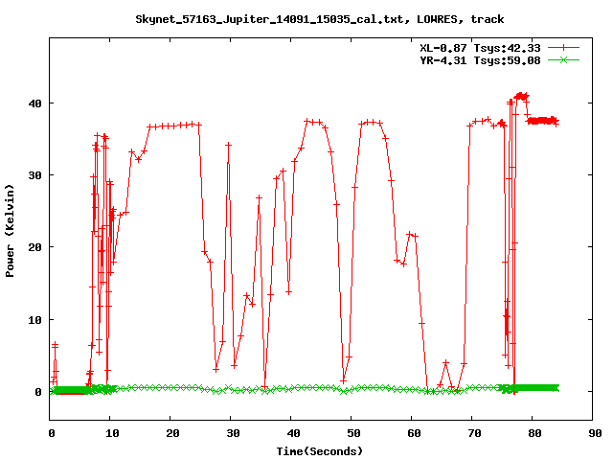613x460 pixels.
Task: Select legend entry XL-0.87 Tsys:42.33
Action: [x=480, y=48]
